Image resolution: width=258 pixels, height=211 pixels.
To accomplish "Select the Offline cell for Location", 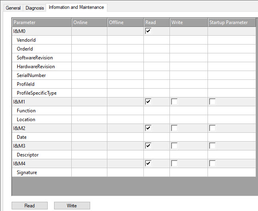I will pyautogui.click(x=125, y=120).
